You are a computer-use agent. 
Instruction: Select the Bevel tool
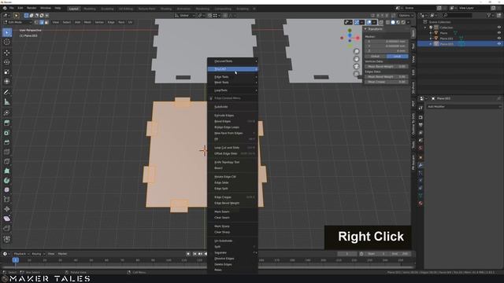[x=7, y=142]
